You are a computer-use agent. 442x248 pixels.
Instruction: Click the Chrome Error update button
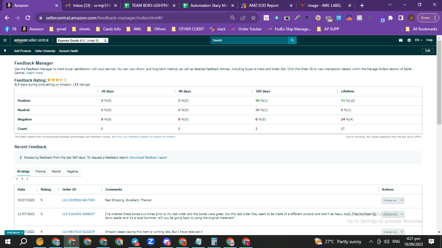pyautogui.click(x=428, y=18)
